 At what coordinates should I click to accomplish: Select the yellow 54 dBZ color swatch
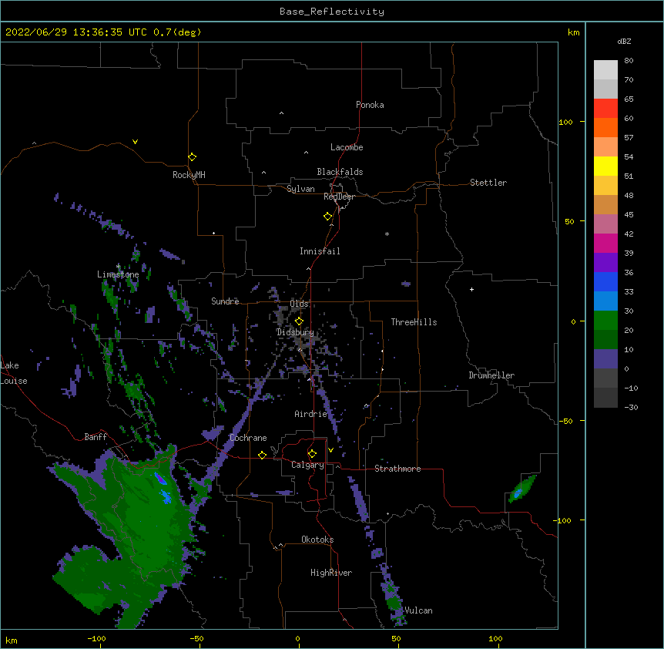[605, 166]
